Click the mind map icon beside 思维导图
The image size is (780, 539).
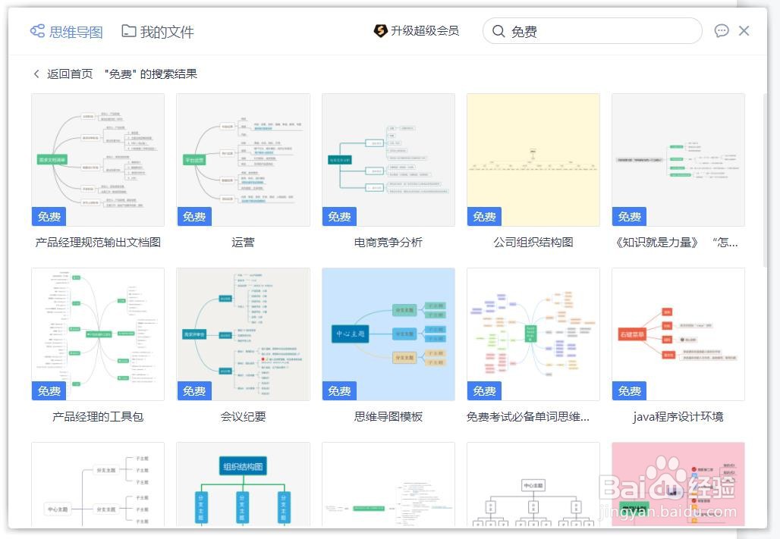point(37,31)
